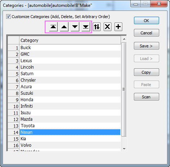Select the Volvo category row

coord(70,145)
